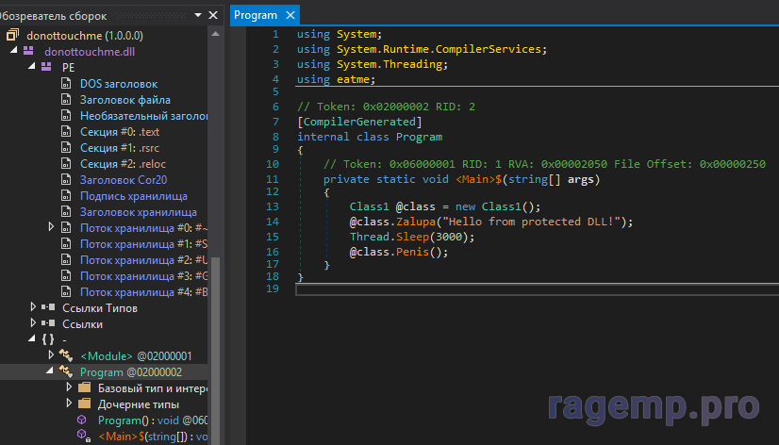Click the Ссылки references icon
Screen dimensions: 779x445
(x=48, y=323)
